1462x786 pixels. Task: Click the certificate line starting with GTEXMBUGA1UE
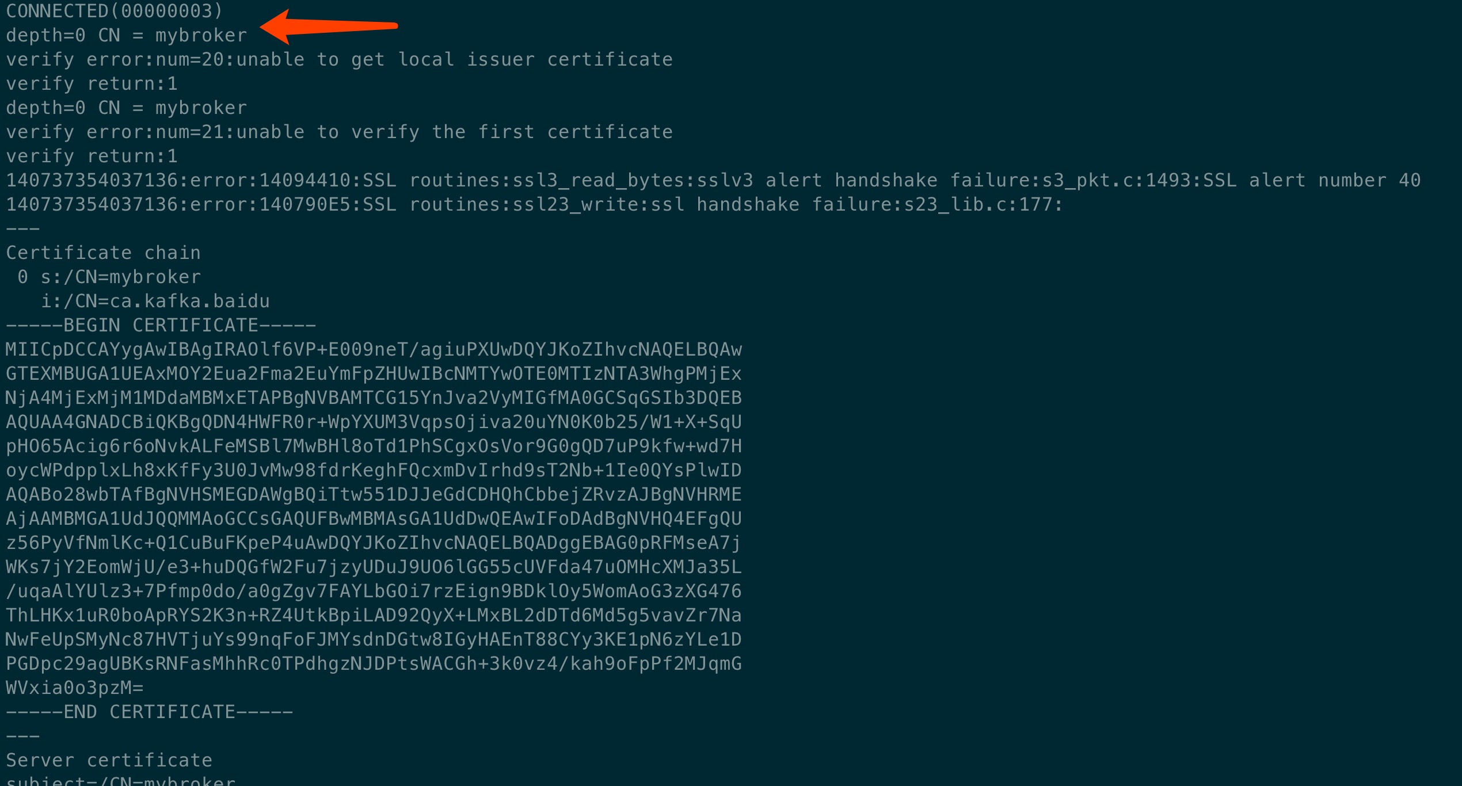(x=374, y=374)
